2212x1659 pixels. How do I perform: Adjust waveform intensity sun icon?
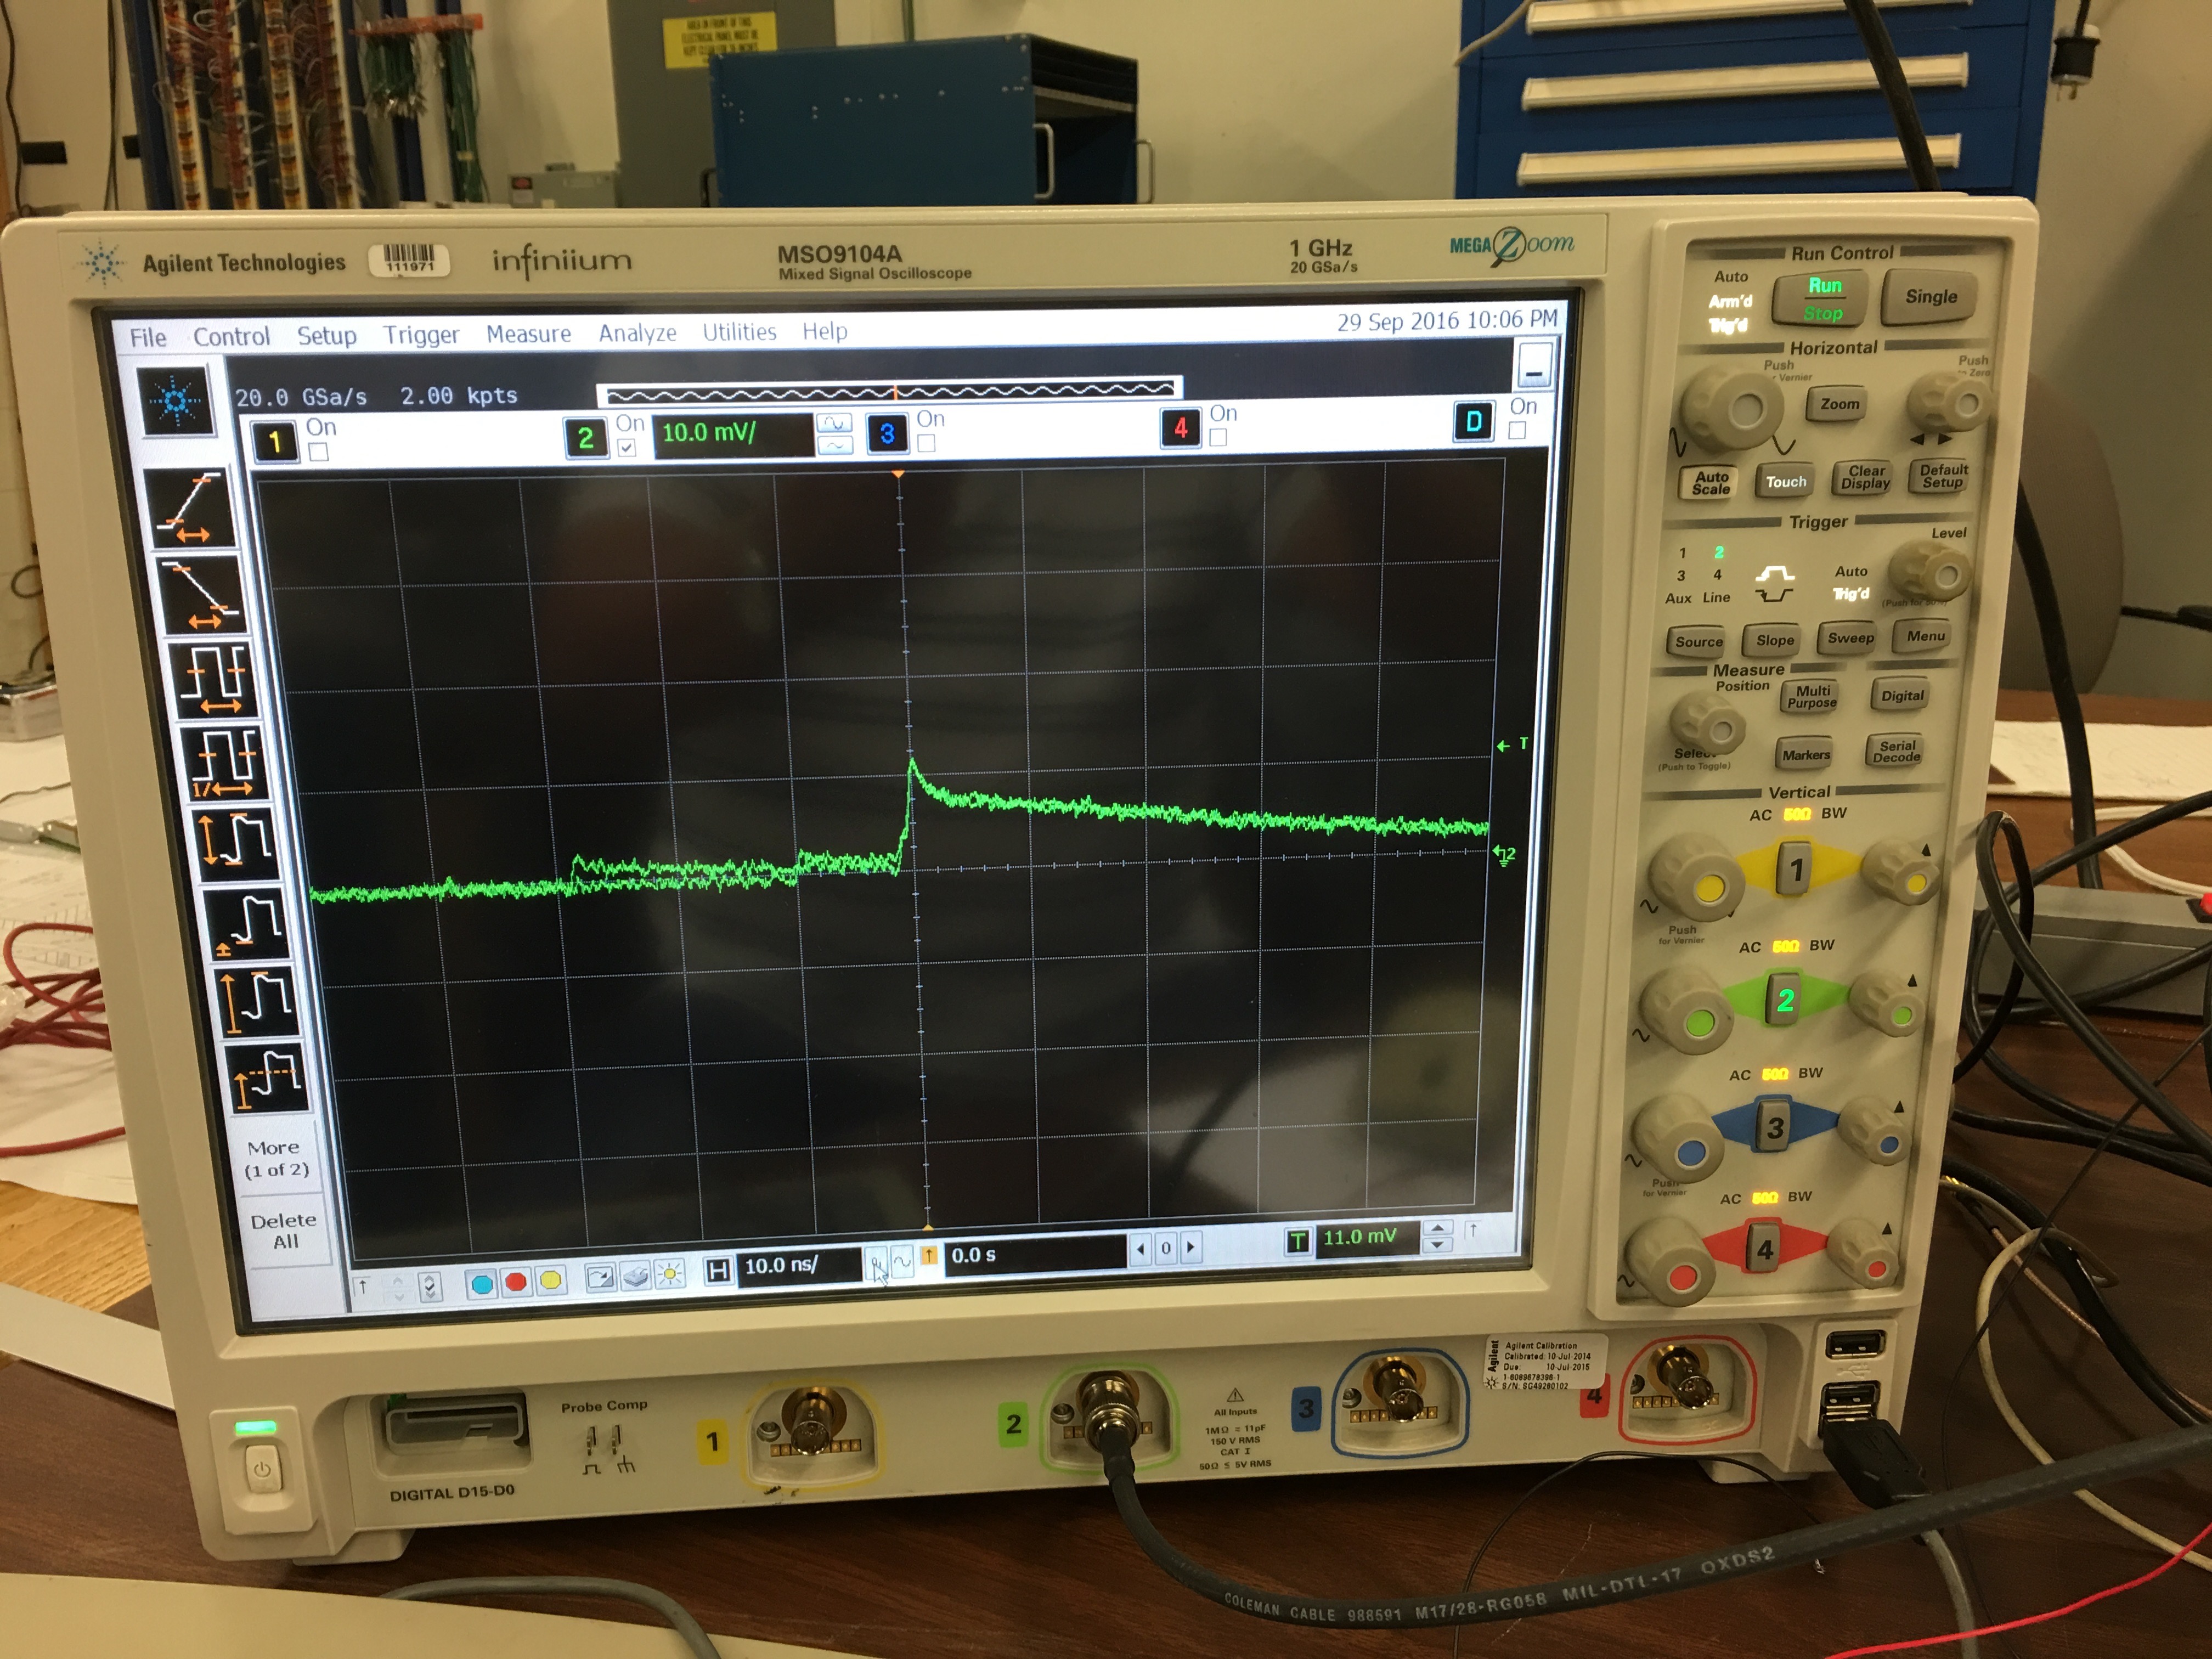[x=669, y=1274]
